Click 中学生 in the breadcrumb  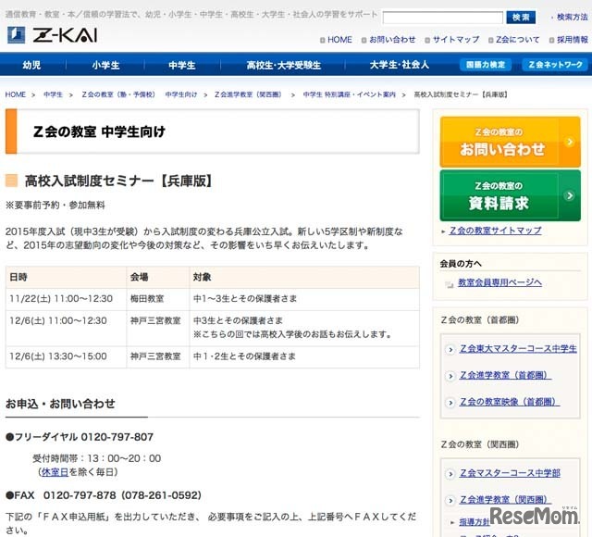[53, 94]
